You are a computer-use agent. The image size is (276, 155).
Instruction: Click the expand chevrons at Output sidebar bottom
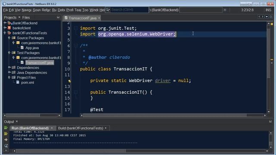(x=6, y=150)
